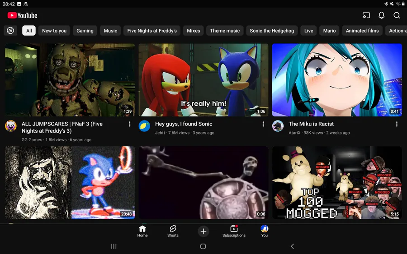Tap Android back button
Viewport: 407px width, 254px height.
tap(292, 246)
